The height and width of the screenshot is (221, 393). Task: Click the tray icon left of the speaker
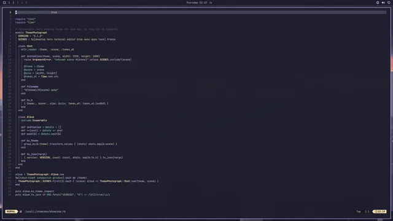coord(378,2)
